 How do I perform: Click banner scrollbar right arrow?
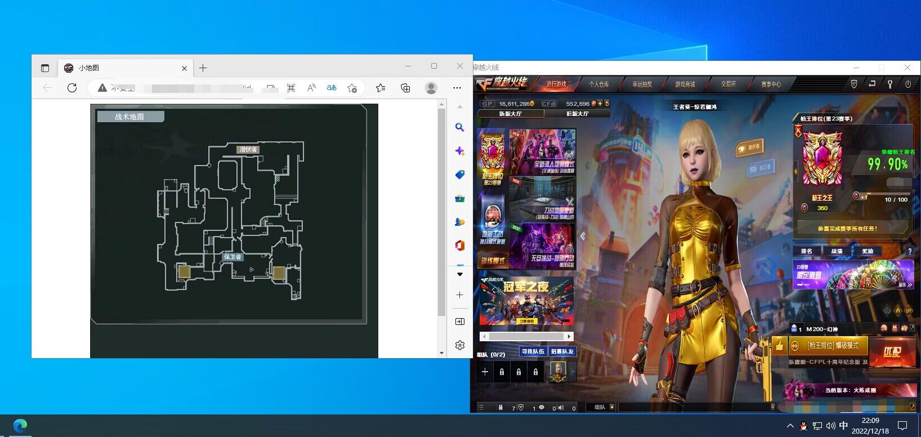coord(569,336)
